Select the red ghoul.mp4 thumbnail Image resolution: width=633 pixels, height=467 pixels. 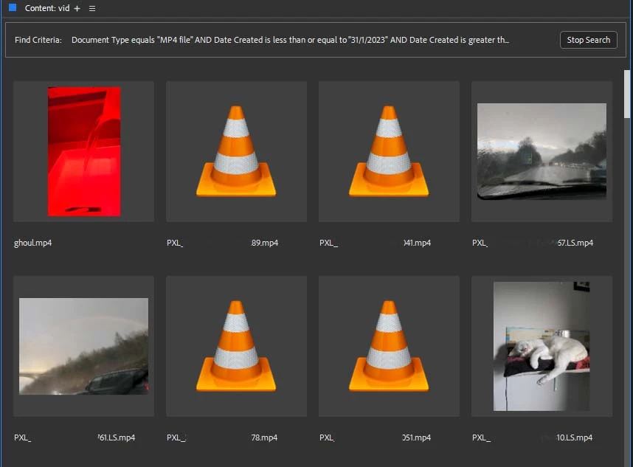[x=84, y=152]
